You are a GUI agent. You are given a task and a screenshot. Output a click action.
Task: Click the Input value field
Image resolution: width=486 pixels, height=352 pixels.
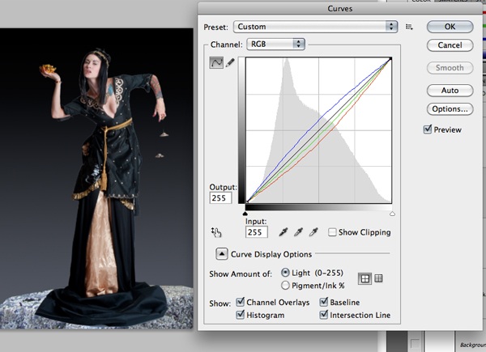(x=257, y=232)
